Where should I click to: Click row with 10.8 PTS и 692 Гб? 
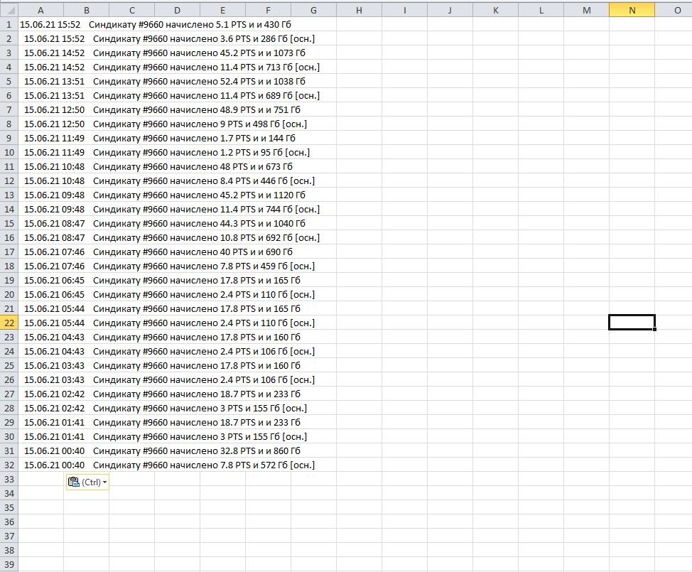tap(172, 237)
